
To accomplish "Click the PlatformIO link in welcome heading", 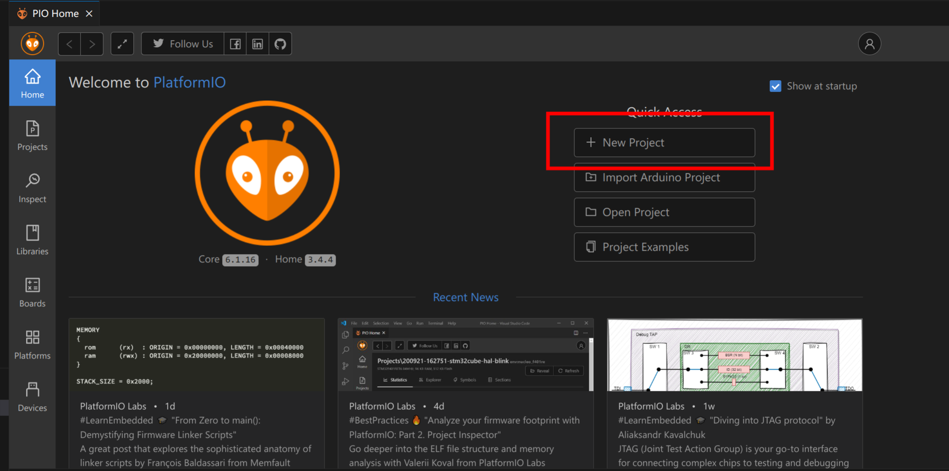I will tap(189, 83).
